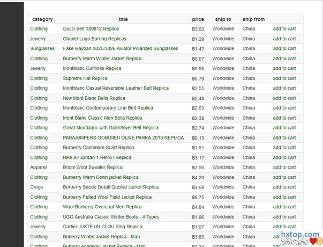Screen dimensions: 323x247
Task: Click the 'title' column header
Action: (123, 19)
